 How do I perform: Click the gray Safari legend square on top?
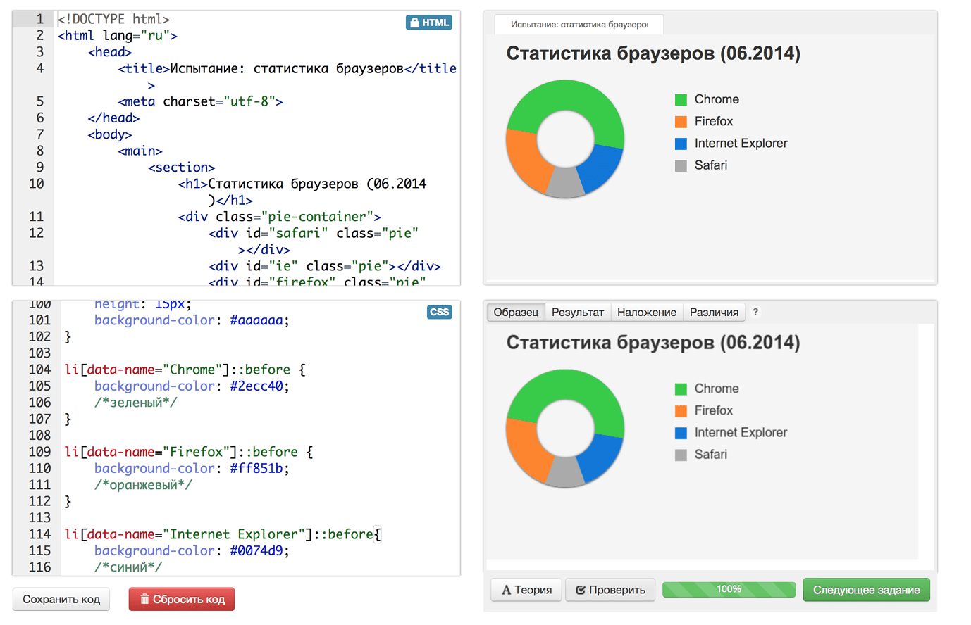click(x=681, y=165)
